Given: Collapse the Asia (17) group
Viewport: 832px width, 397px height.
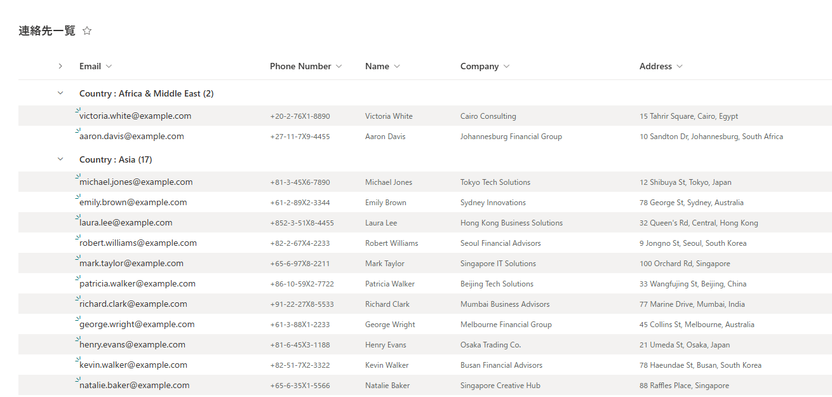Looking at the screenshot, I should point(60,159).
